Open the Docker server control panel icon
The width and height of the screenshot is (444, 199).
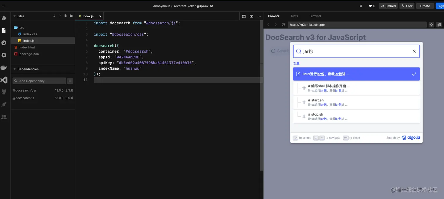point(4,68)
